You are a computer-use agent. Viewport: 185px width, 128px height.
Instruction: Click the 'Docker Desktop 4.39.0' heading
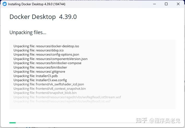pyautogui.click(x=43, y=17)
